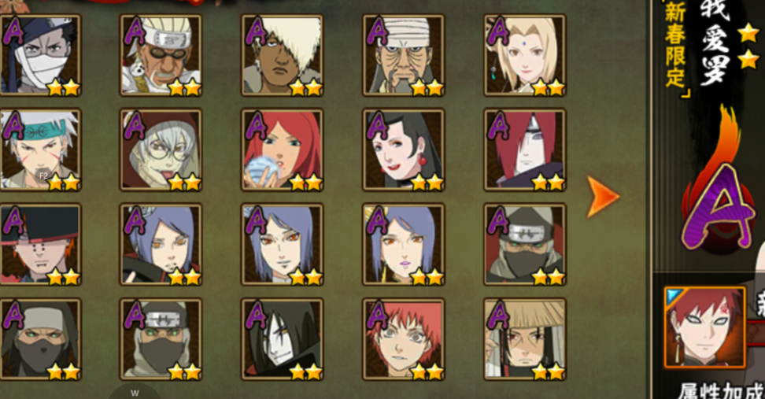
Task: Select the old bandaged-head man with goatee
Action: [404, 55]
